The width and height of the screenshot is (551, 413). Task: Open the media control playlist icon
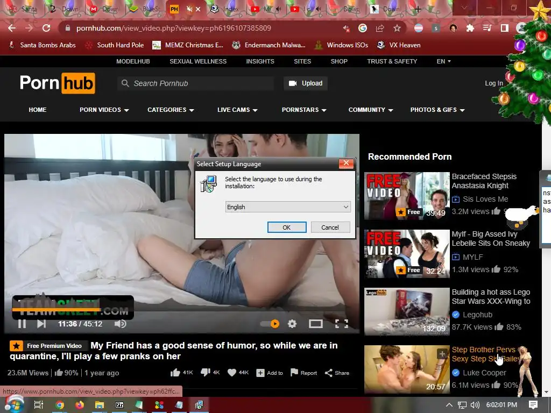coord(487,28)
